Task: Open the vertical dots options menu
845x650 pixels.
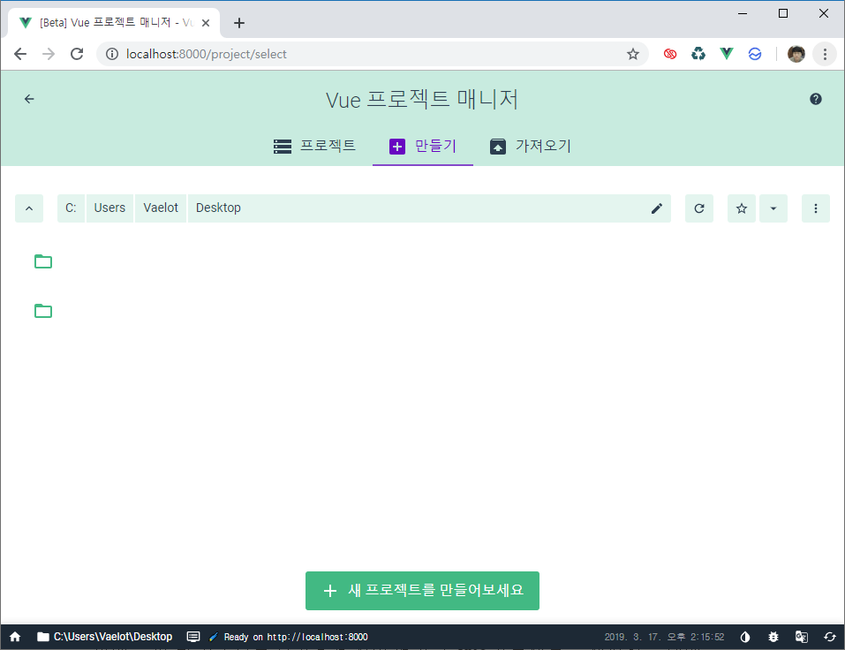Action: 815,208
